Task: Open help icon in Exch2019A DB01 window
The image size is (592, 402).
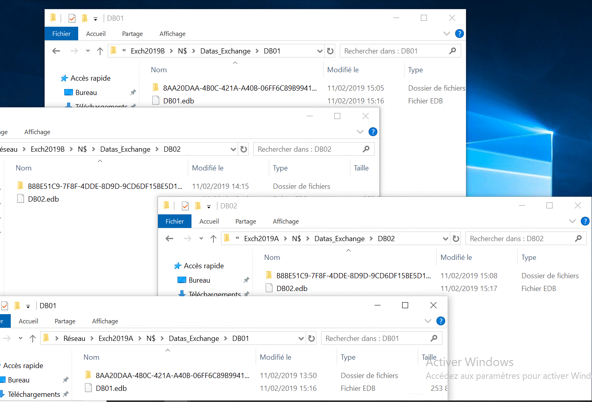Action: click(441, 321)
